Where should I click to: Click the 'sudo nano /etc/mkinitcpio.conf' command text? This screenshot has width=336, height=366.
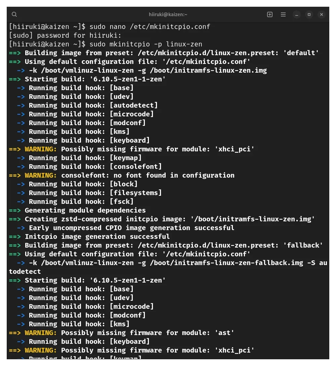pos(150,27)
